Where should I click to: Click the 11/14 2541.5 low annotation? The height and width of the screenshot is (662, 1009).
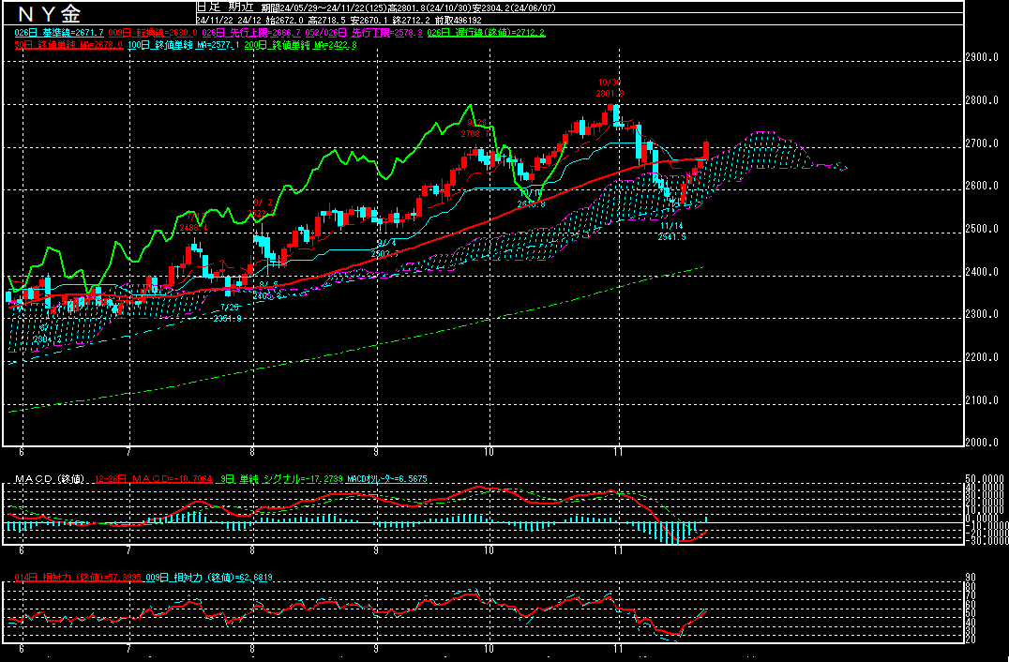click(x=671, y=232)
